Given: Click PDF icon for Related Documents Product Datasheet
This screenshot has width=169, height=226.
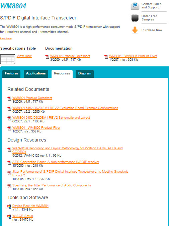Looking at the screenshot, I should pos(9,99).
